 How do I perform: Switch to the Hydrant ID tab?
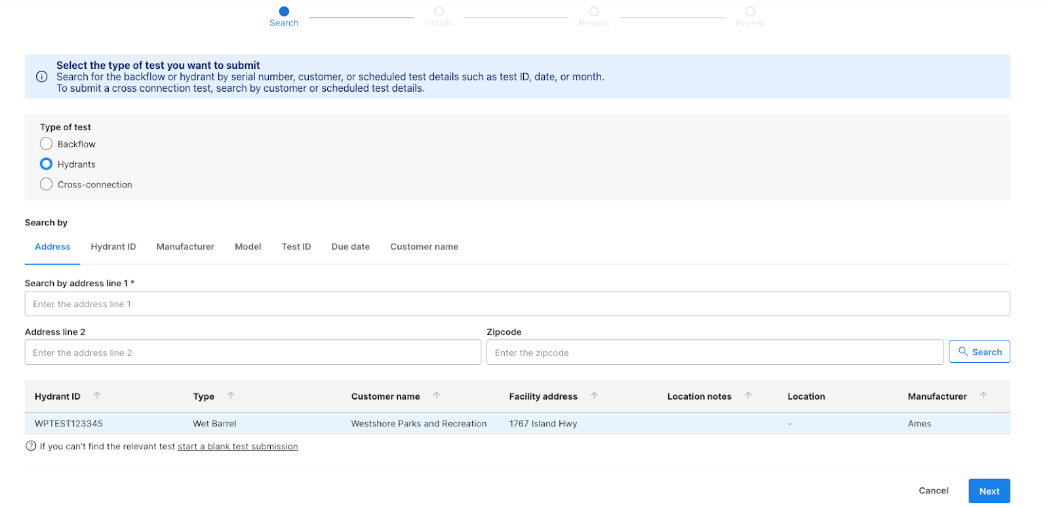click(x=113, y=247)
